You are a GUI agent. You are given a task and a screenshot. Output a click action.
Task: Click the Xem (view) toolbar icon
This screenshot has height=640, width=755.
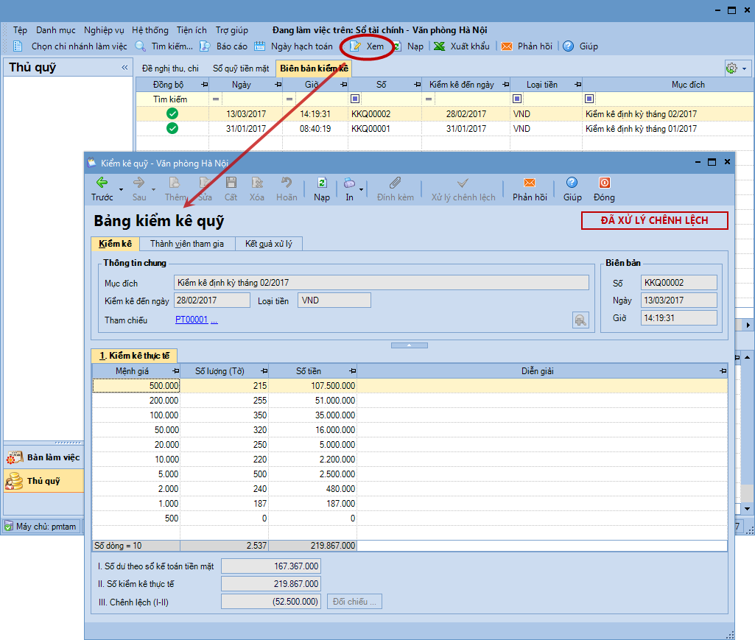(357, 46)
